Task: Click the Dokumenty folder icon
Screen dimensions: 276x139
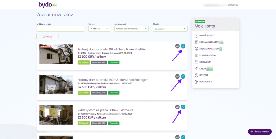Action: [197, 62]
